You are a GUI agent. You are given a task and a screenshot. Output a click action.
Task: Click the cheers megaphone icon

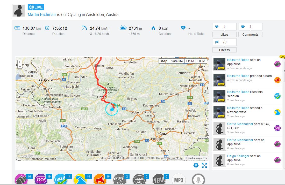click(x=217, y=42)
